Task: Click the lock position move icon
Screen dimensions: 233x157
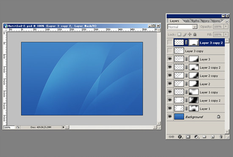Action: [x=190, y=34]
